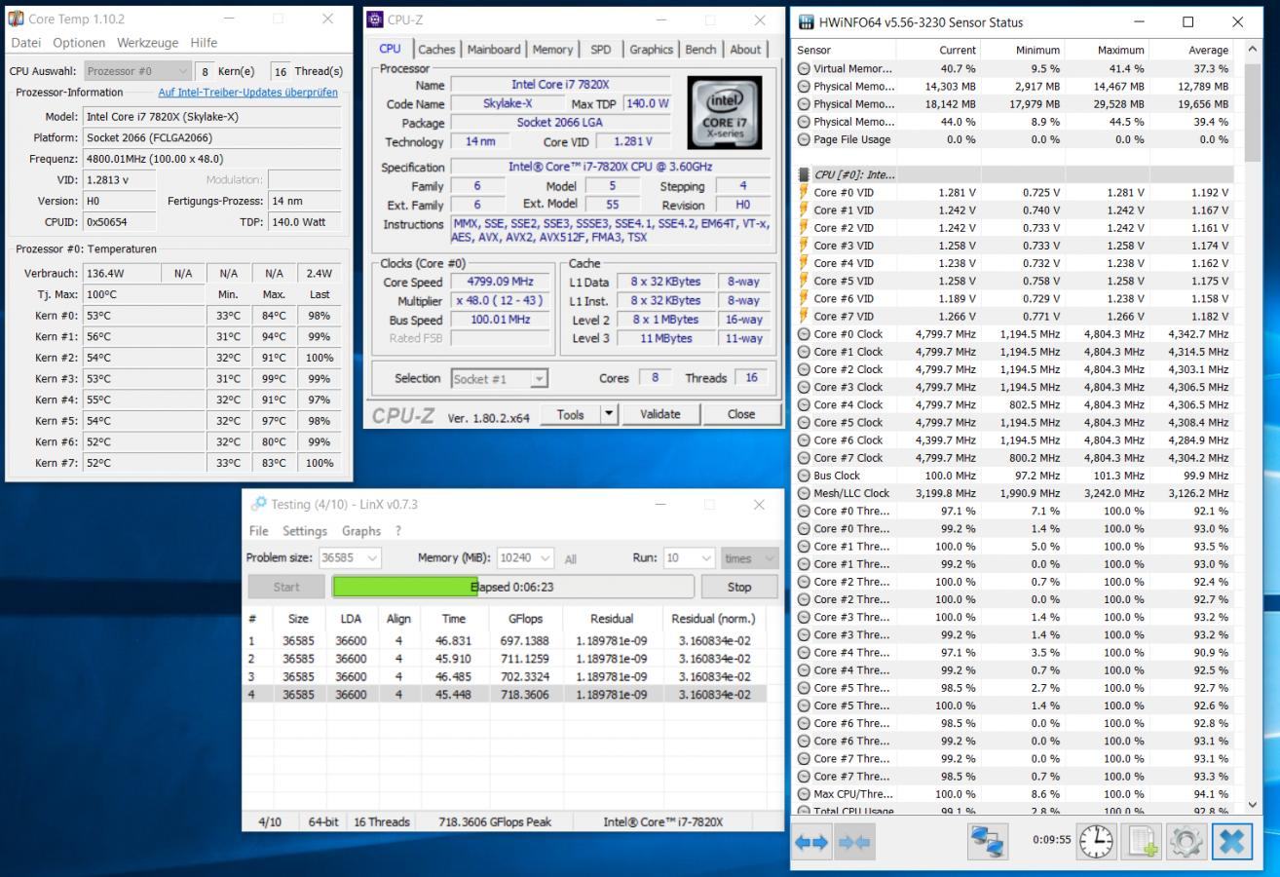Click the Close button in CPU-Z
This screenshot has height=877, width=1280.
(740, 414)
